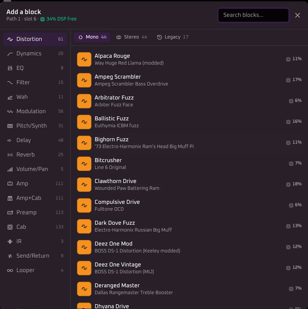Click the Bighorn Fuzz orange block icon
This screenshot has width=308, height=309.
84,143
